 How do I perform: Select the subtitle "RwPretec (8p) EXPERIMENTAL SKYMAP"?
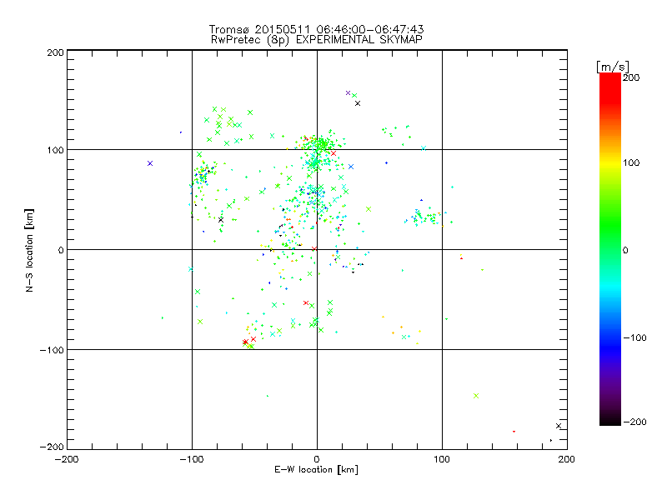tap(316, 40)
